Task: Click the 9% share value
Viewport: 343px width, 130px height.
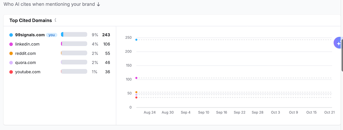Action: click(x=95, y=35)
